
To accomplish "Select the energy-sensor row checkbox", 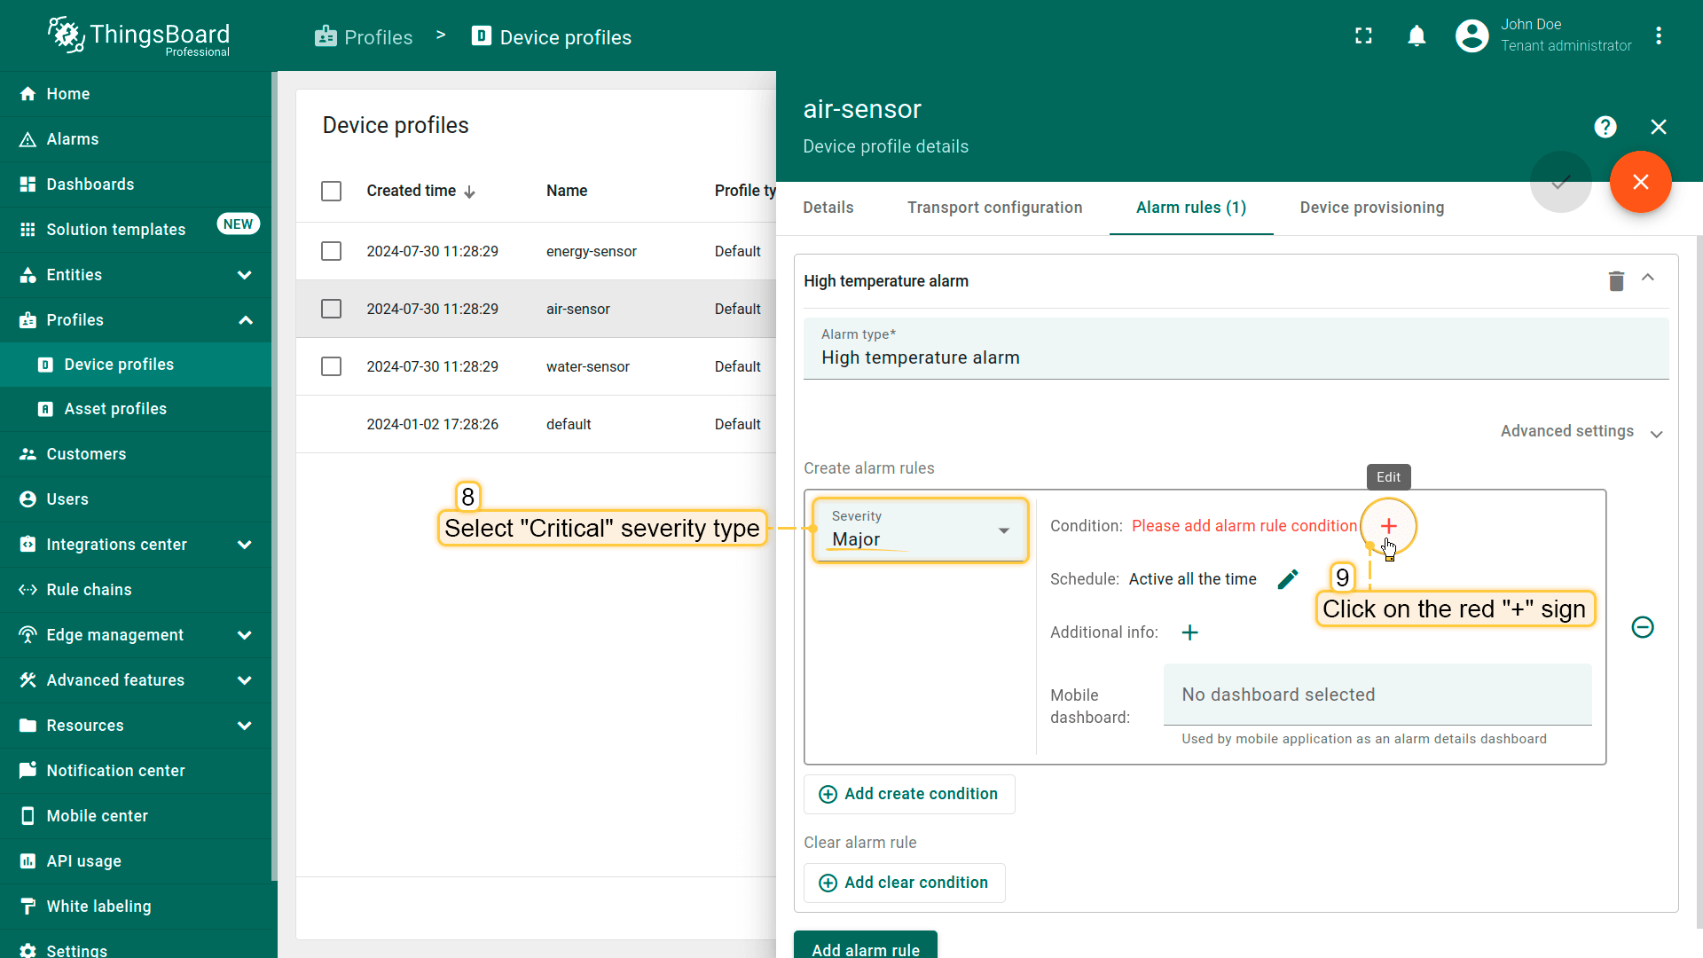I will point(331,251).
